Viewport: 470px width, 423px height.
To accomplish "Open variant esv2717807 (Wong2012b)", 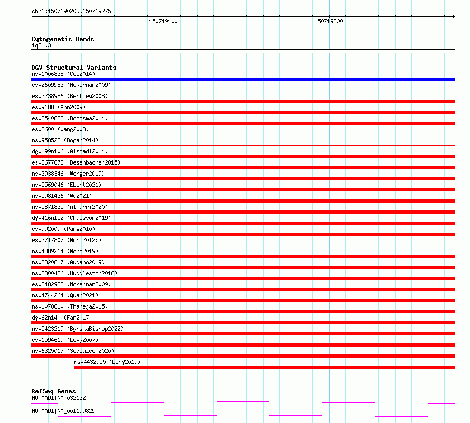I will [x=67, y=240].
